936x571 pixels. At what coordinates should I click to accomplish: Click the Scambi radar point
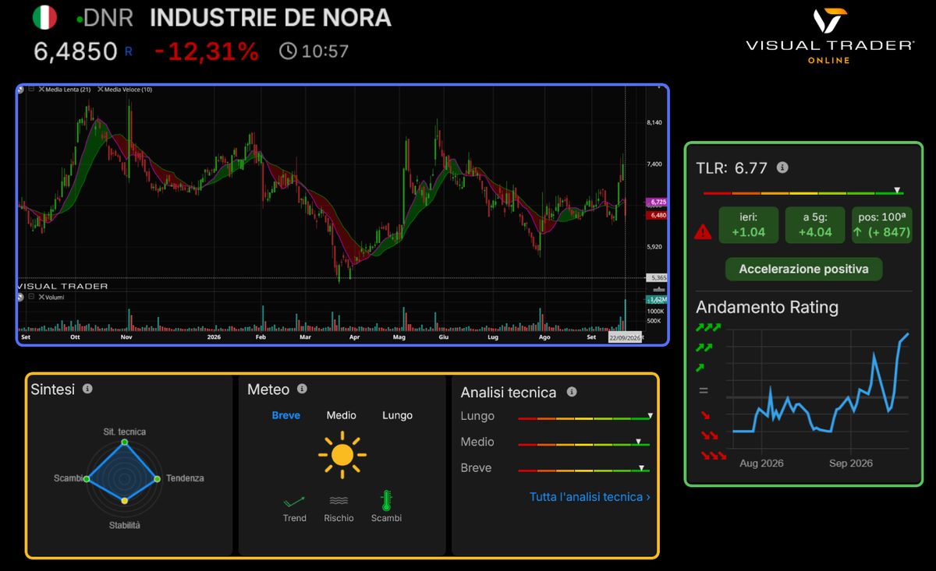[87, 478]
